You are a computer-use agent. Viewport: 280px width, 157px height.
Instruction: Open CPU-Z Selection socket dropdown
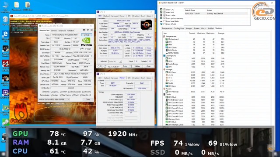pyautogui.click(x=115, y=61)
